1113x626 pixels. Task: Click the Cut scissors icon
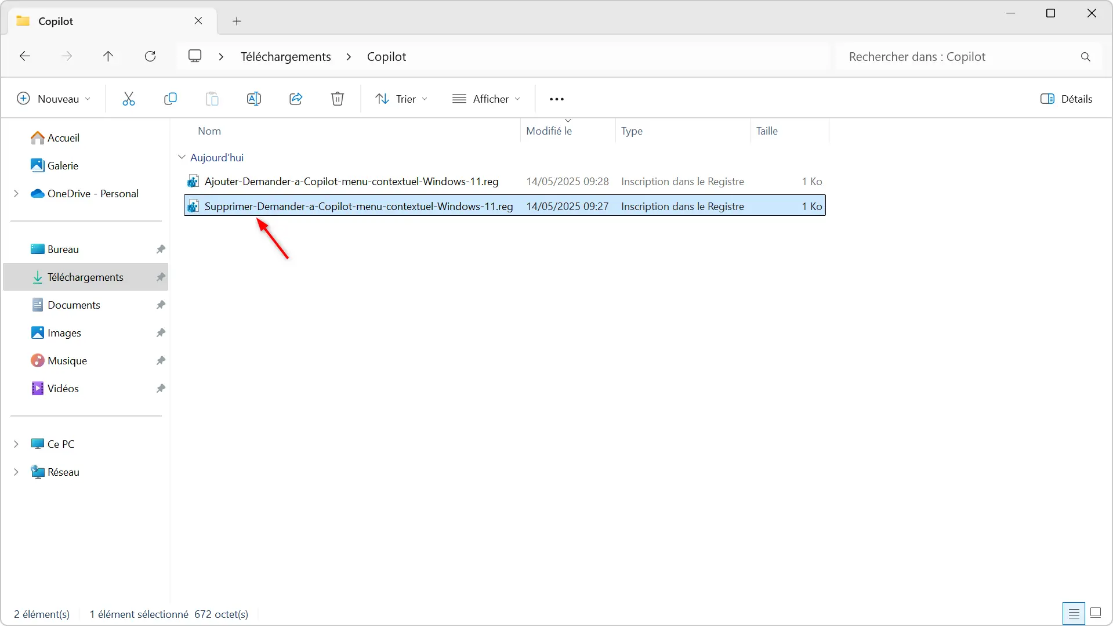click(x=129, y=99)
